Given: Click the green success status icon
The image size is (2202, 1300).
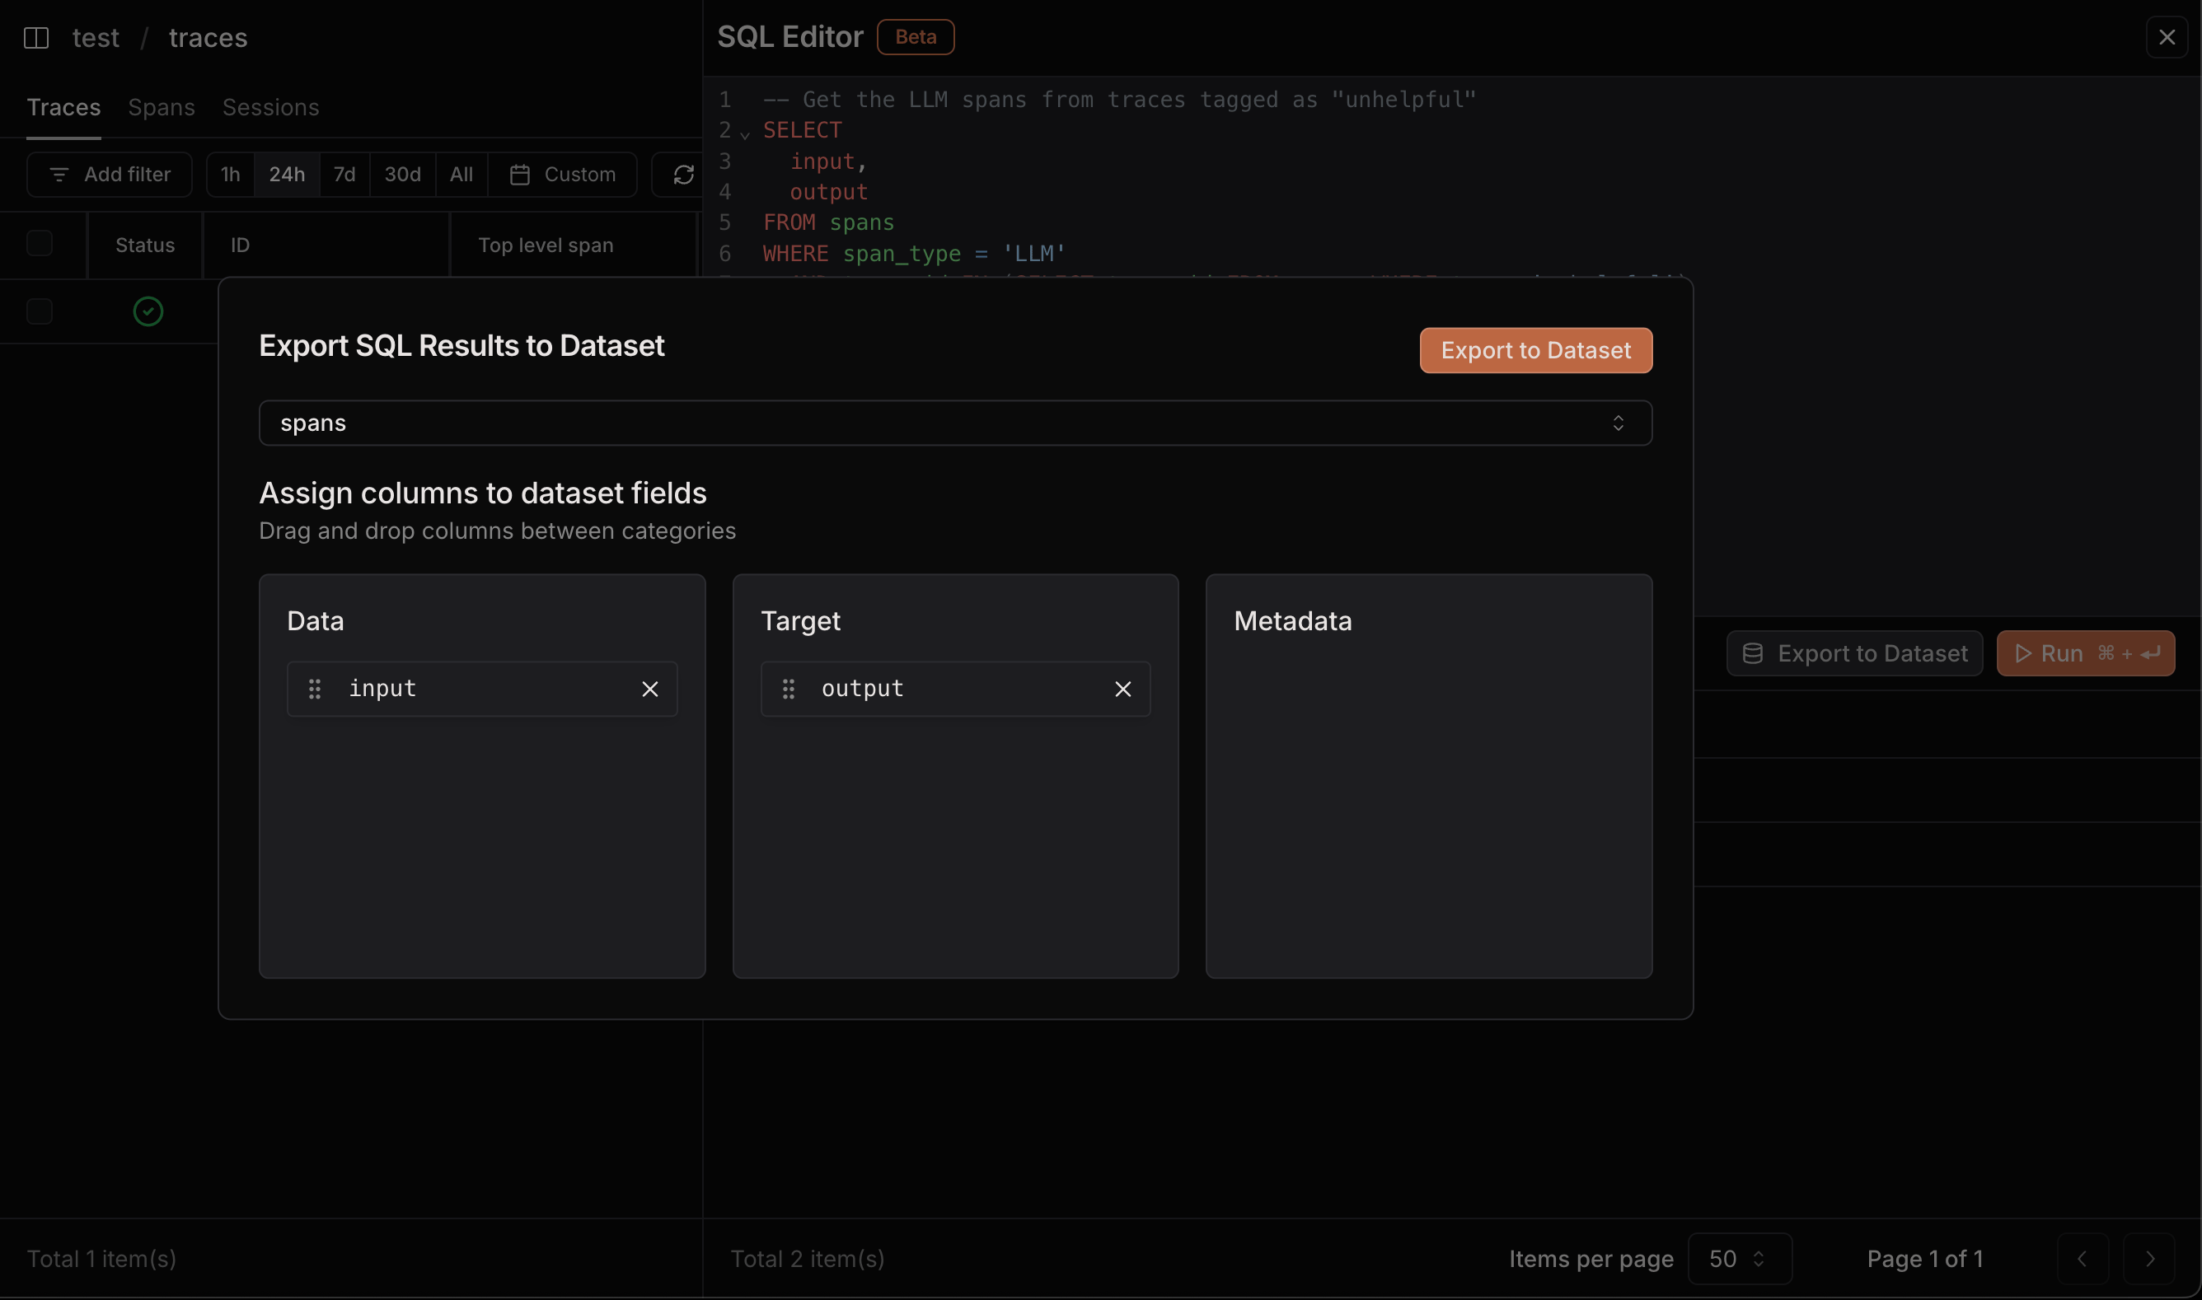Looking at the screenshot, I should [148, 311].
